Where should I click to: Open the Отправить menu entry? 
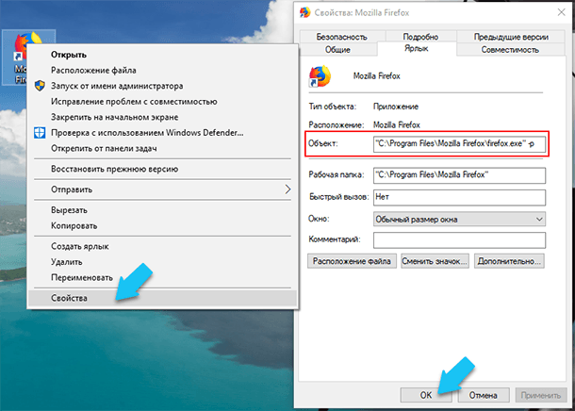click(x=163, y=189)
